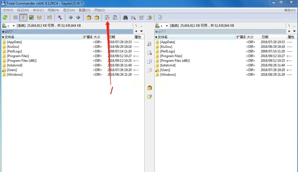Open the URL new FTP connection icon

[115, 17]
